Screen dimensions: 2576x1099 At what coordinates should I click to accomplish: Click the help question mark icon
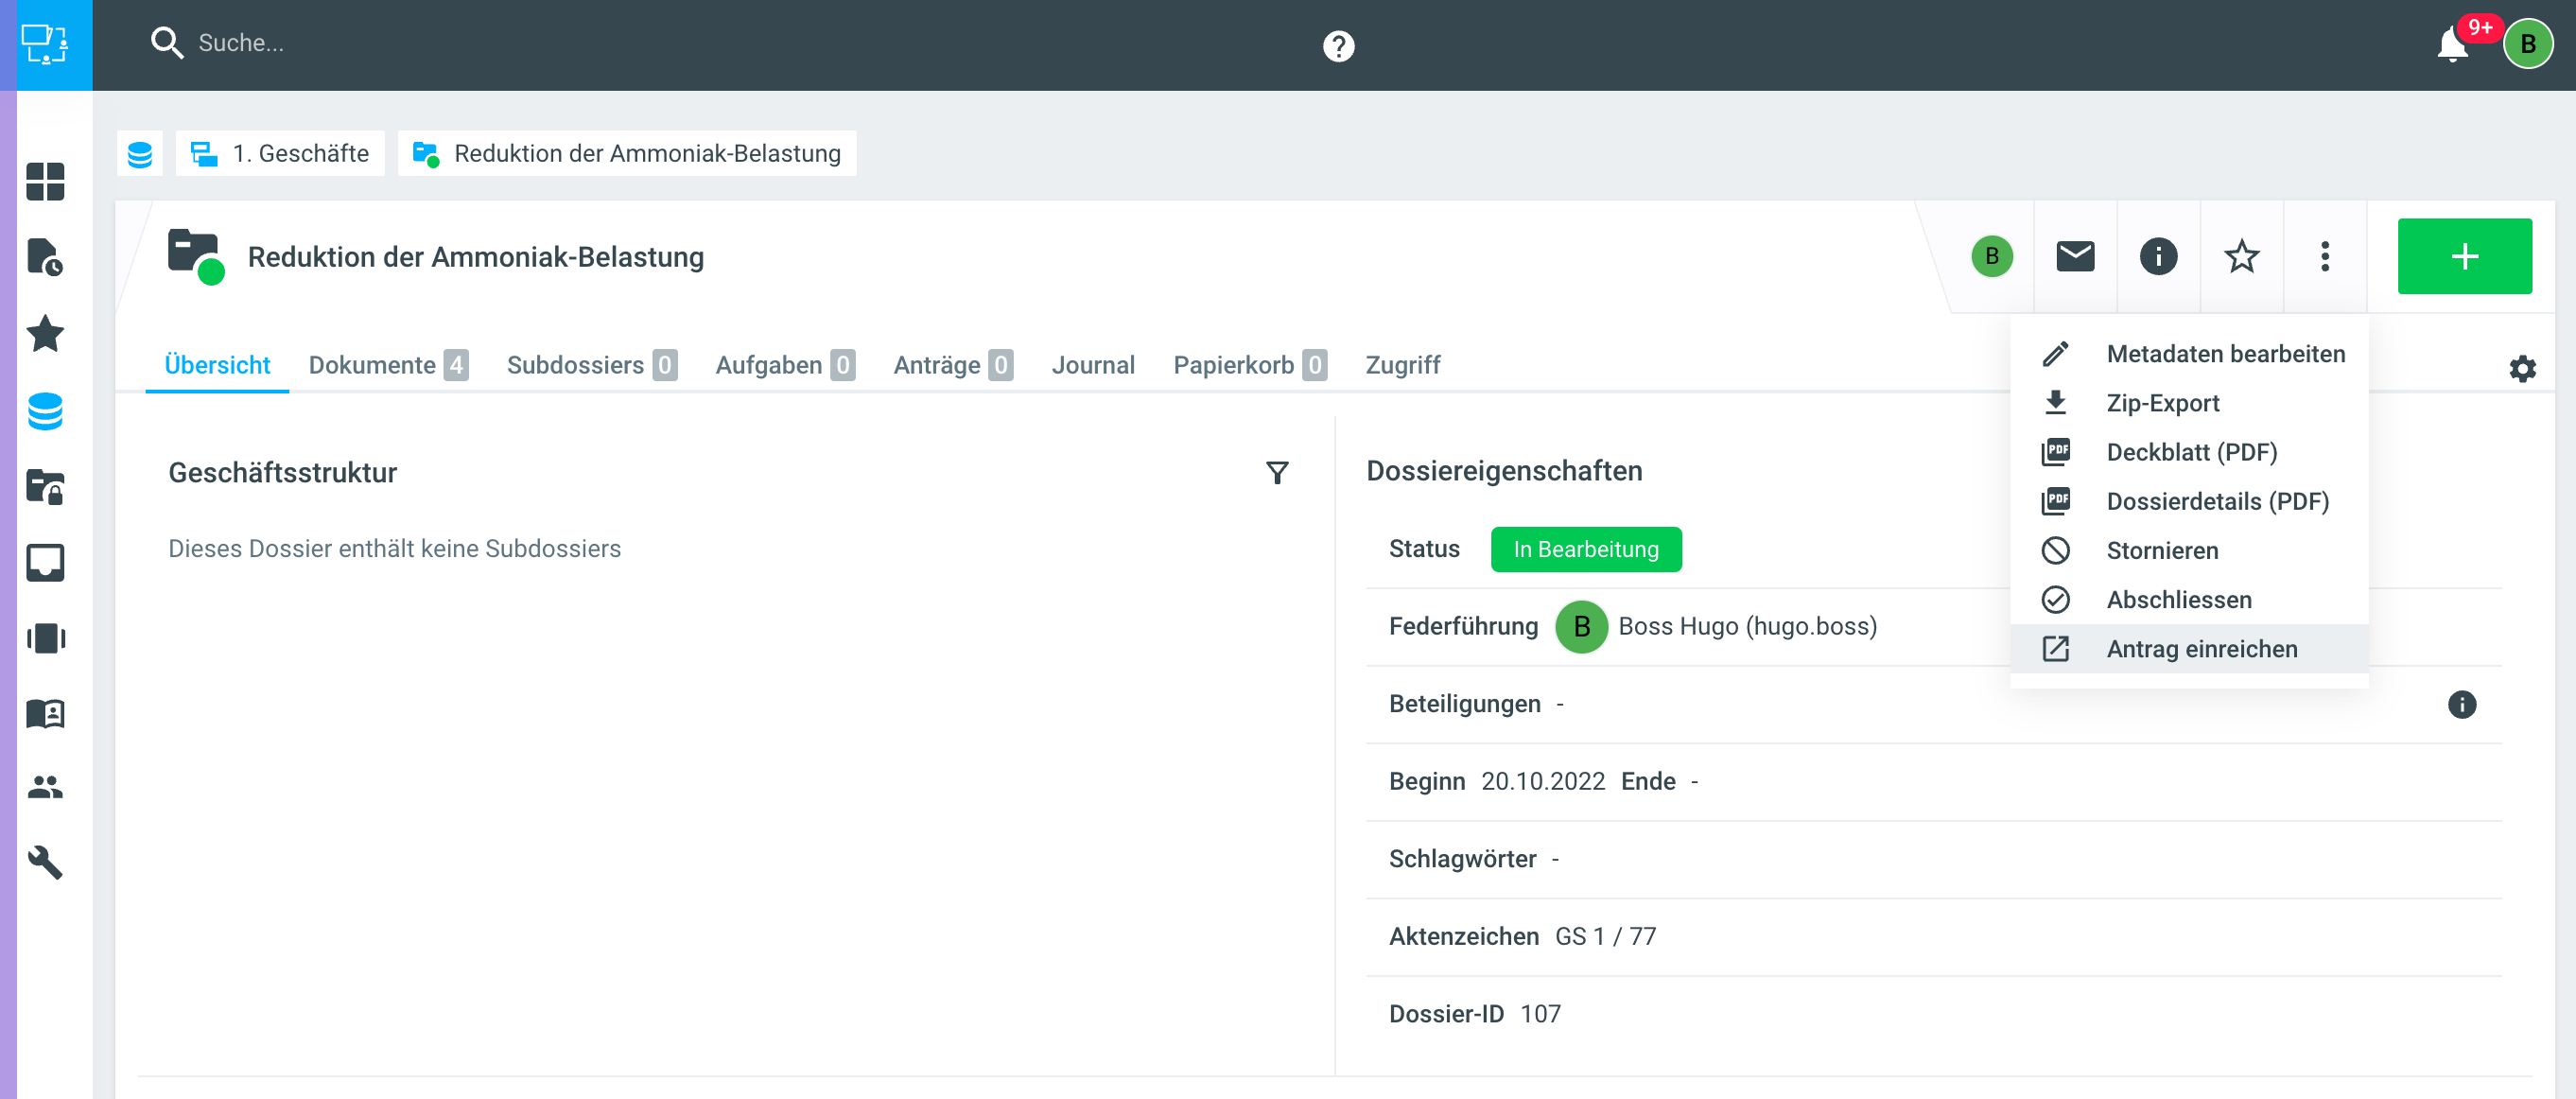tap(1338, 45)
